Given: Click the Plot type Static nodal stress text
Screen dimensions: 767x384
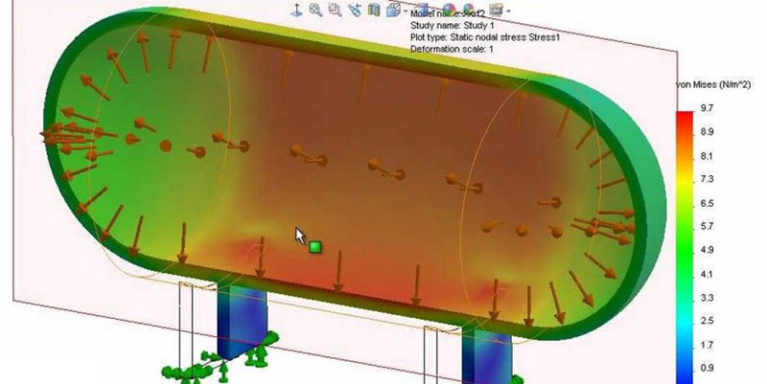Looking at the screenshot, I should pyautogui.click(x=485, y=37).
